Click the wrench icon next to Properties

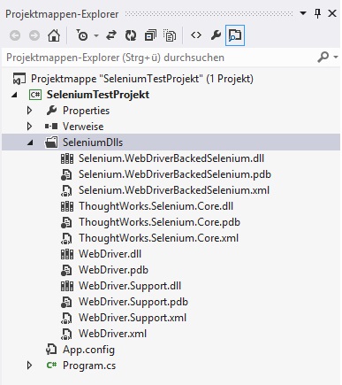click(x=51, y=111)
